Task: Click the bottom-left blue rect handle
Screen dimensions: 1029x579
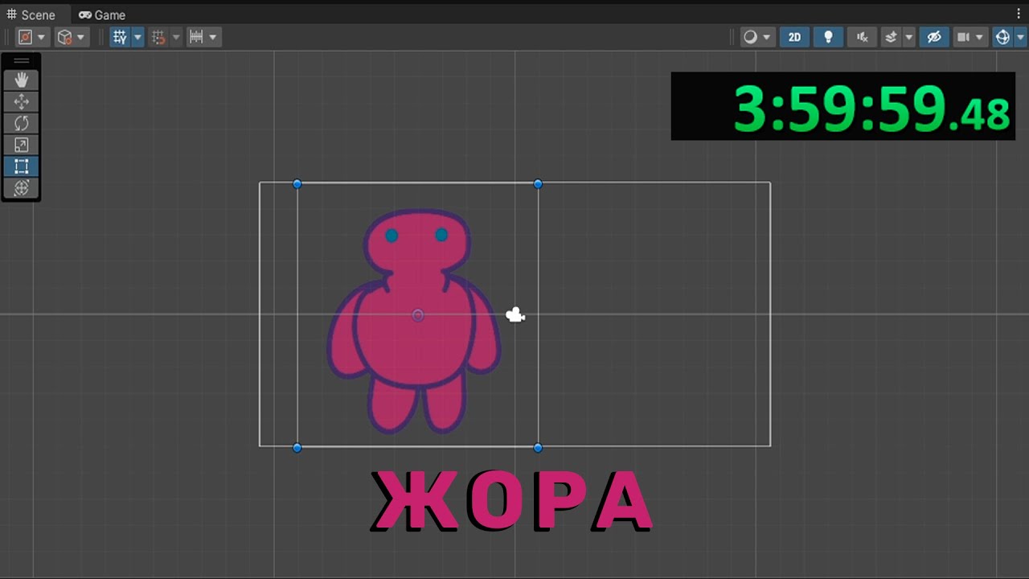Action: pyautogui.click(x=297, y=447)
